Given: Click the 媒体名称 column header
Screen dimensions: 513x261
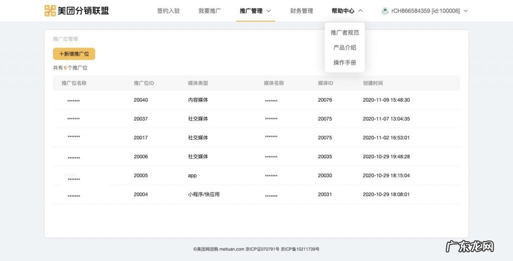Looking at the screenshot, I should click(x=274, y=83).
